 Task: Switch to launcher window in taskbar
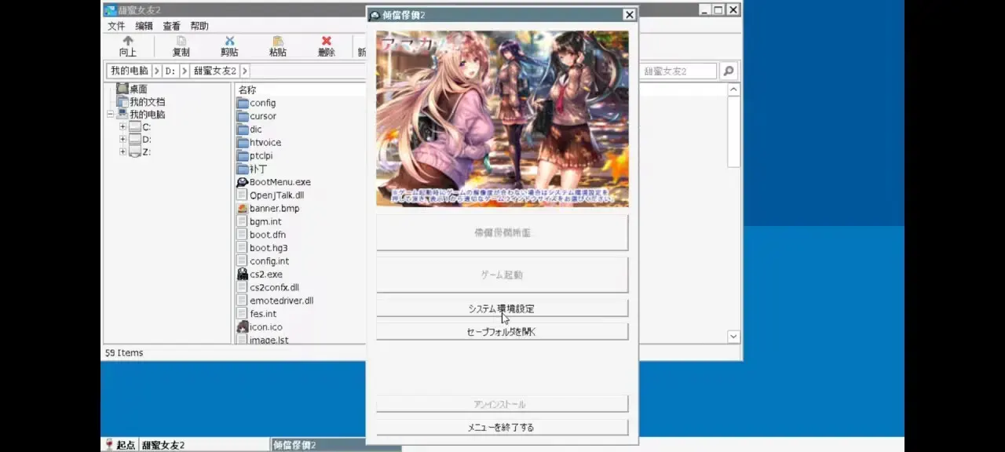pyautogui.click(x=336, y=445)
